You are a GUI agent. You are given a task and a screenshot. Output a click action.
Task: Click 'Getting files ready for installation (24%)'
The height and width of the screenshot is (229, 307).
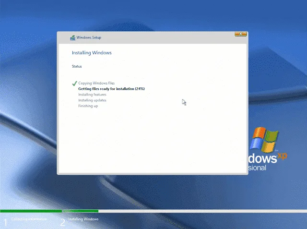pyautogui.click(x=111, y=89)
